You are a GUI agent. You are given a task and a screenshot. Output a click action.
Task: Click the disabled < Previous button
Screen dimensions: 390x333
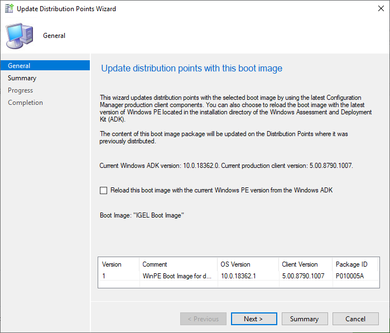coord(203,319)
